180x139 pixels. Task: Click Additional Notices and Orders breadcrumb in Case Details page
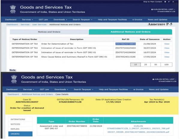(37, 94)
